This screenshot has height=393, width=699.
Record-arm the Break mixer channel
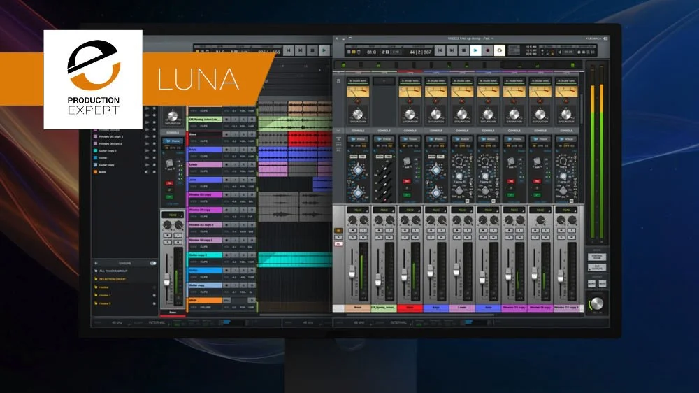[352, 231]
